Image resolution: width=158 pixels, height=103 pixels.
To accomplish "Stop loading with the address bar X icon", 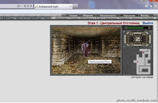I will click(31, 6).
